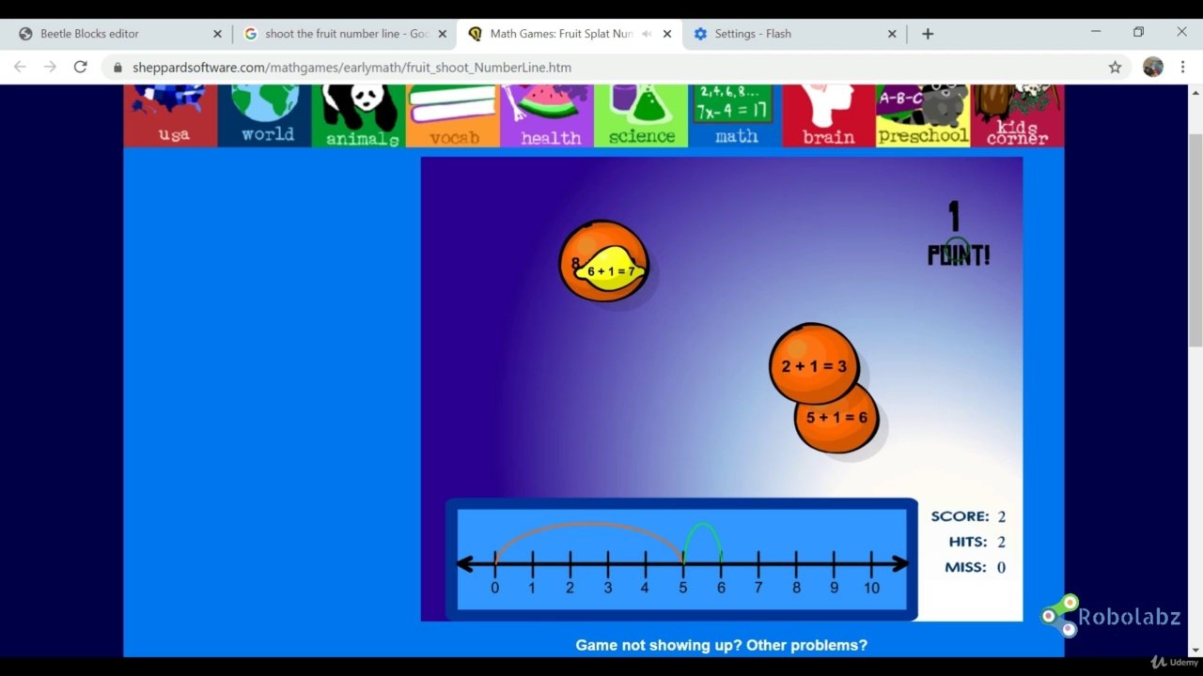Click the lemon showing 6 + 1 = 7

pyautogui.click(x=611, y=269)
